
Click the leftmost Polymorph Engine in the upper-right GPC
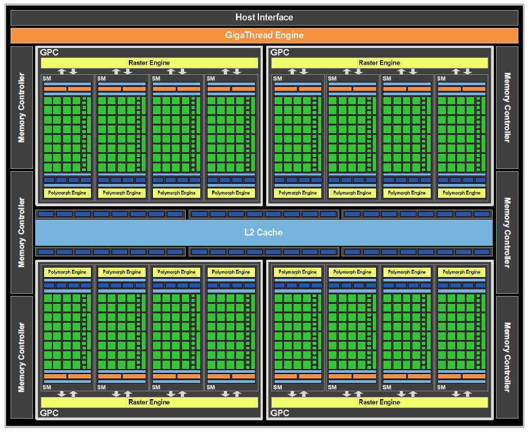(298, 193)
